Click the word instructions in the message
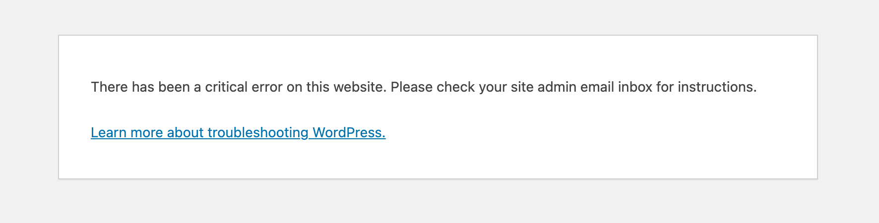Image resolution: width=879 pixels, height=223 pixels. pyautogui.click(x=717, y=87)
